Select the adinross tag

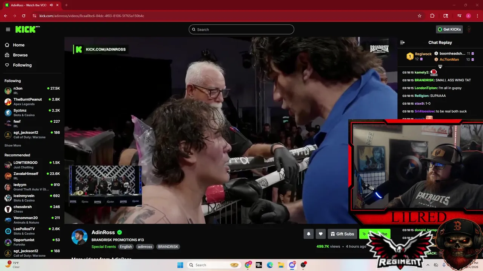pos(145,247)
